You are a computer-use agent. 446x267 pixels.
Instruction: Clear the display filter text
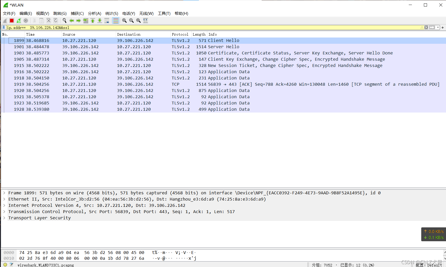[426, 27]
